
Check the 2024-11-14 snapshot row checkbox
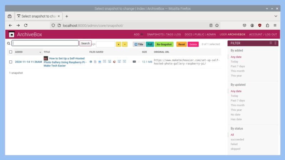11,62
